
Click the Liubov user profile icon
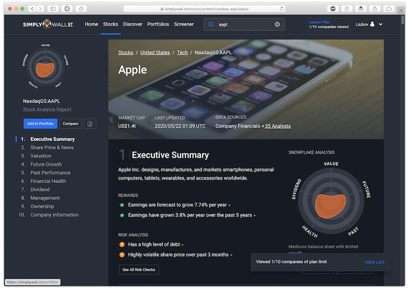pyautogui.click(x=372, y=24)
